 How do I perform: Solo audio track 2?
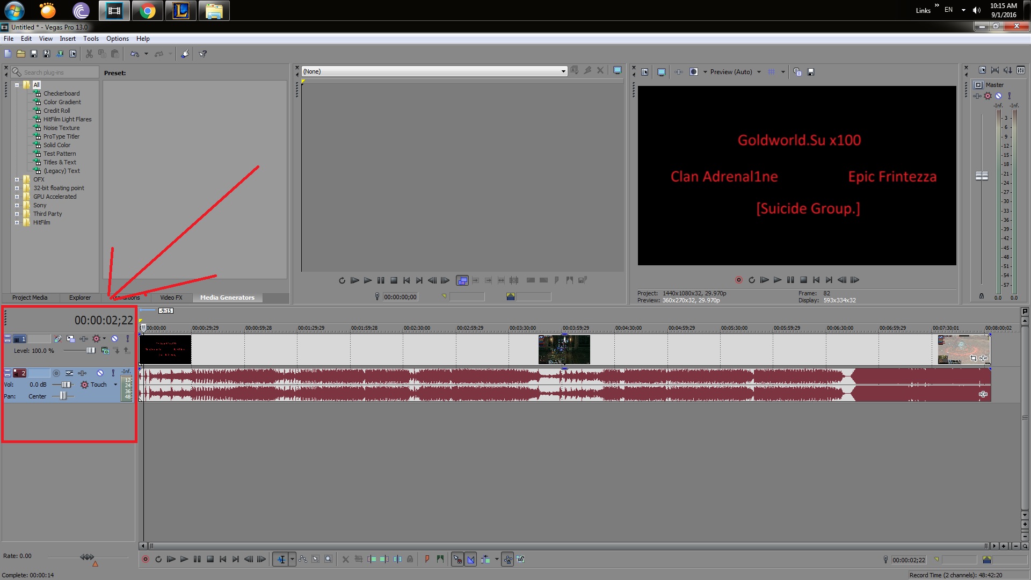coord(113,373)
